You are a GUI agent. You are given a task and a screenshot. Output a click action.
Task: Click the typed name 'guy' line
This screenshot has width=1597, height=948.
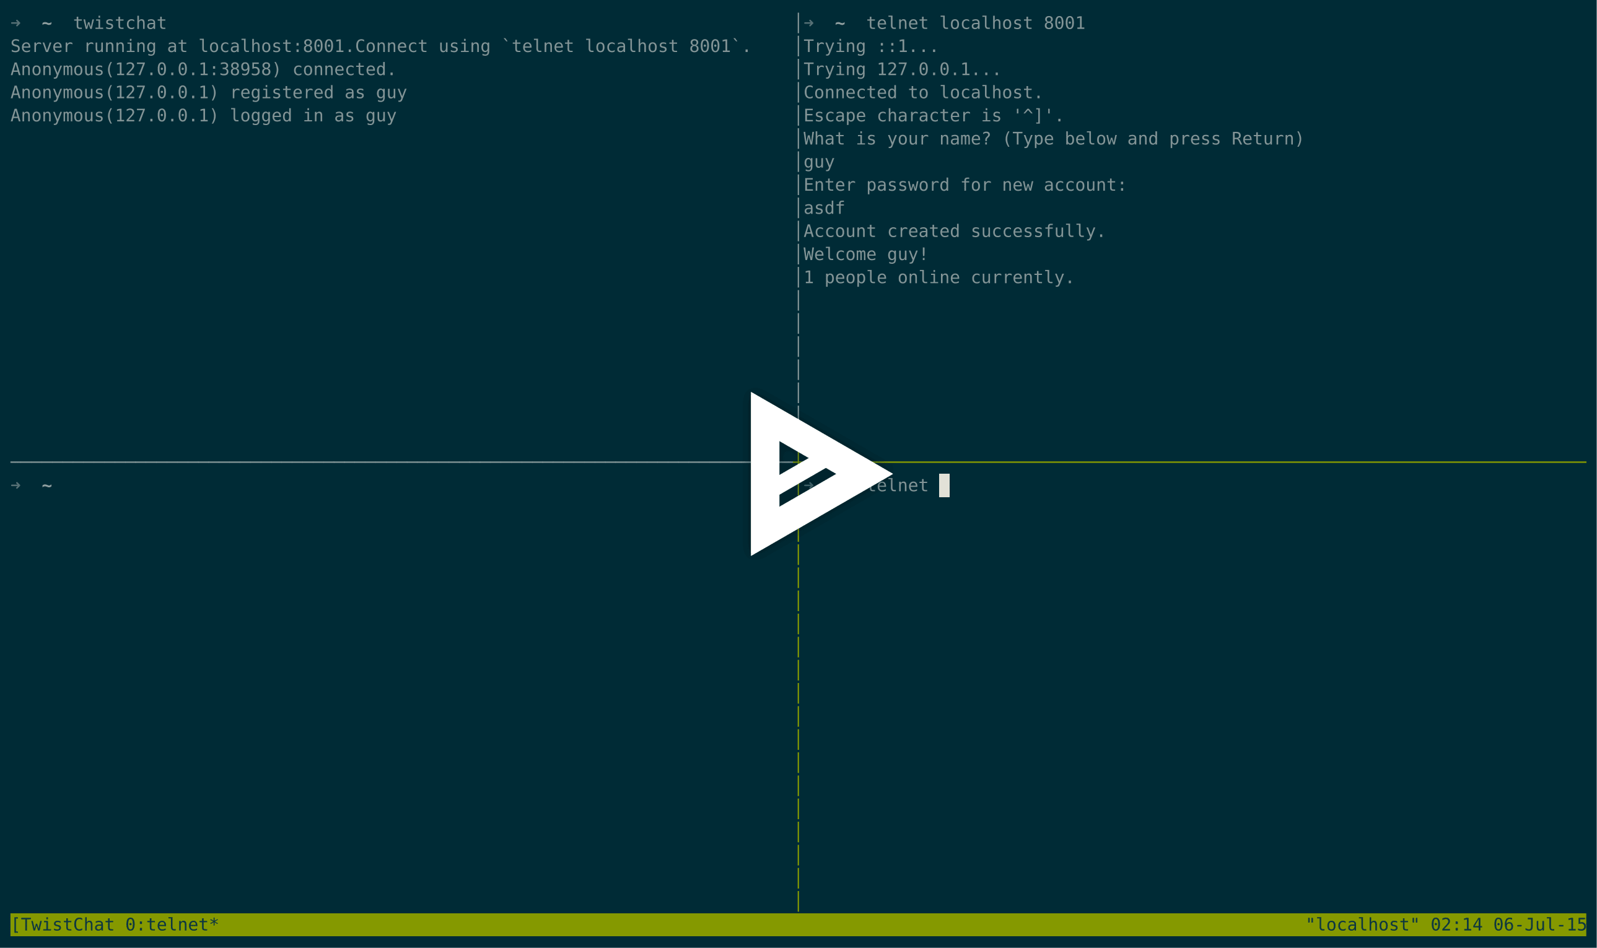point(818,162)
